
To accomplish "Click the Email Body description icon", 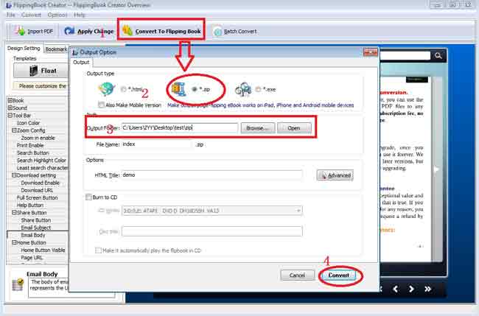I will click(18, 284).
